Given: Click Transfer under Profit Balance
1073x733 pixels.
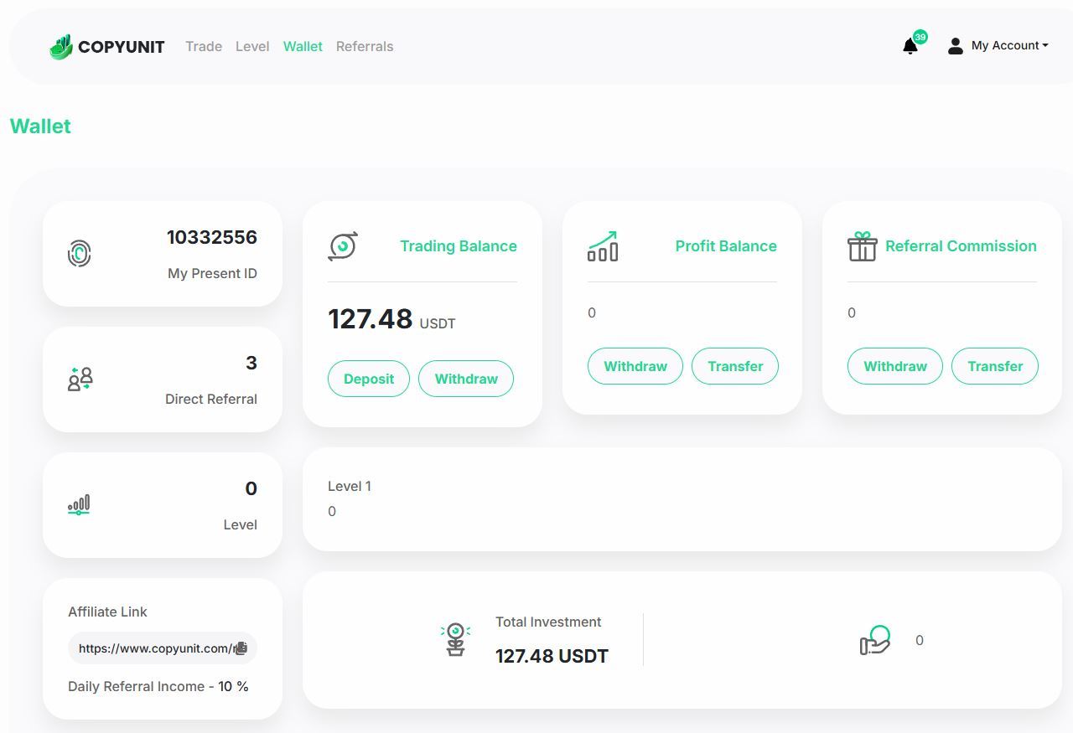Looking at the screenshot, I should tap(735, 366).
